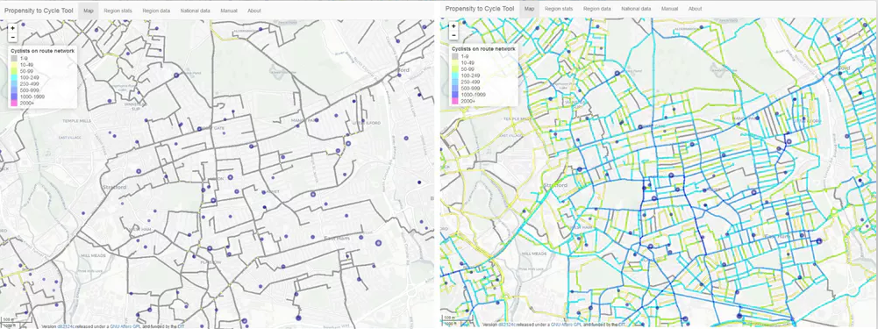Image resolution: width=878 pixels, height=329 pixels.
Task: Click Propensity to Cycle Tool title on right
Action: 479,9
